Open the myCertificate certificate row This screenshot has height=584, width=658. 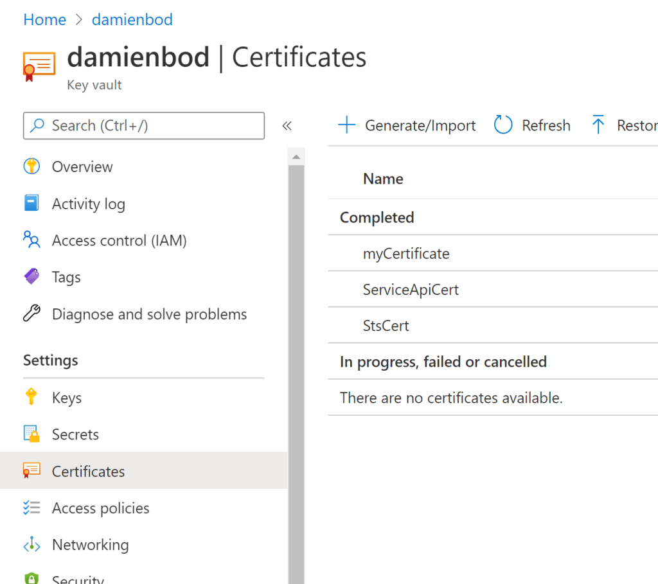pyautogui.click(x=493, y=253)
